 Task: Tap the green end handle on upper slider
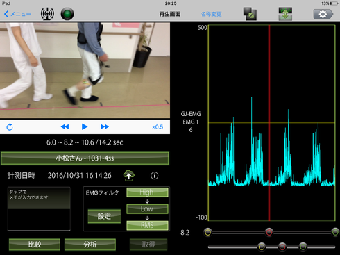coord(335,232)
